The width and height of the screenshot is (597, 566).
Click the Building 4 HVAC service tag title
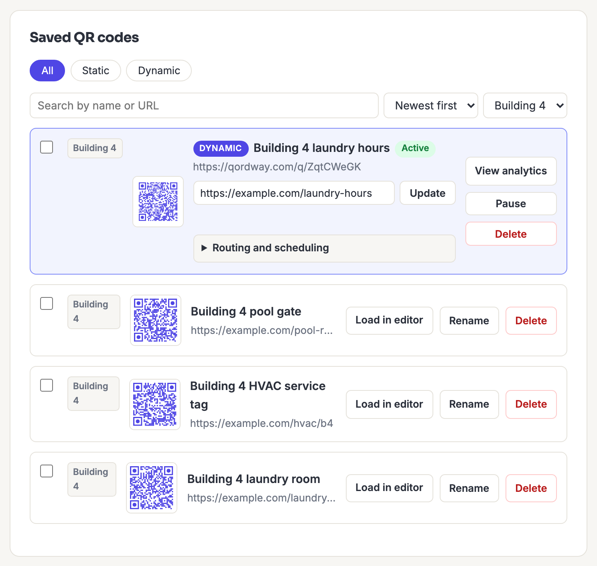(x=258, y=395)
